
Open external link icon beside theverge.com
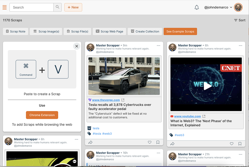[x=123, y=100]
